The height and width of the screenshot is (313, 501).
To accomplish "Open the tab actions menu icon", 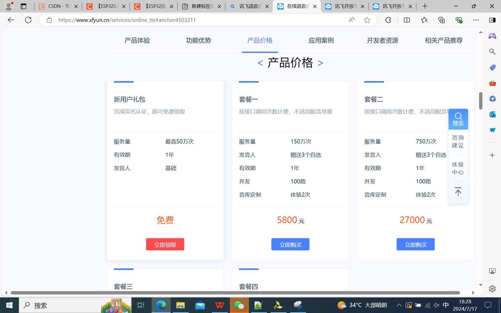I will tap(23, 6).
